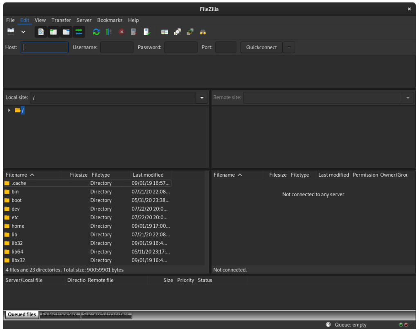419x332 pixels.
Task: Click the Host input field
Action: [44, 47]
